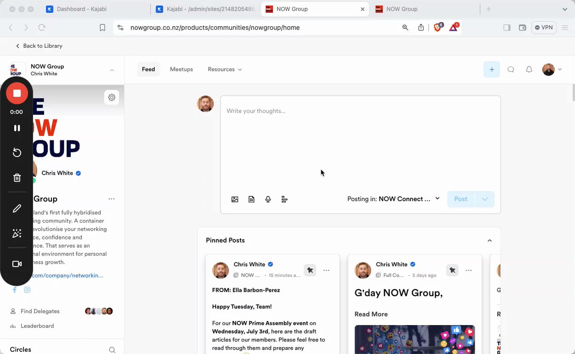Click the page vertical scrollbar

[x=573, y=93]
